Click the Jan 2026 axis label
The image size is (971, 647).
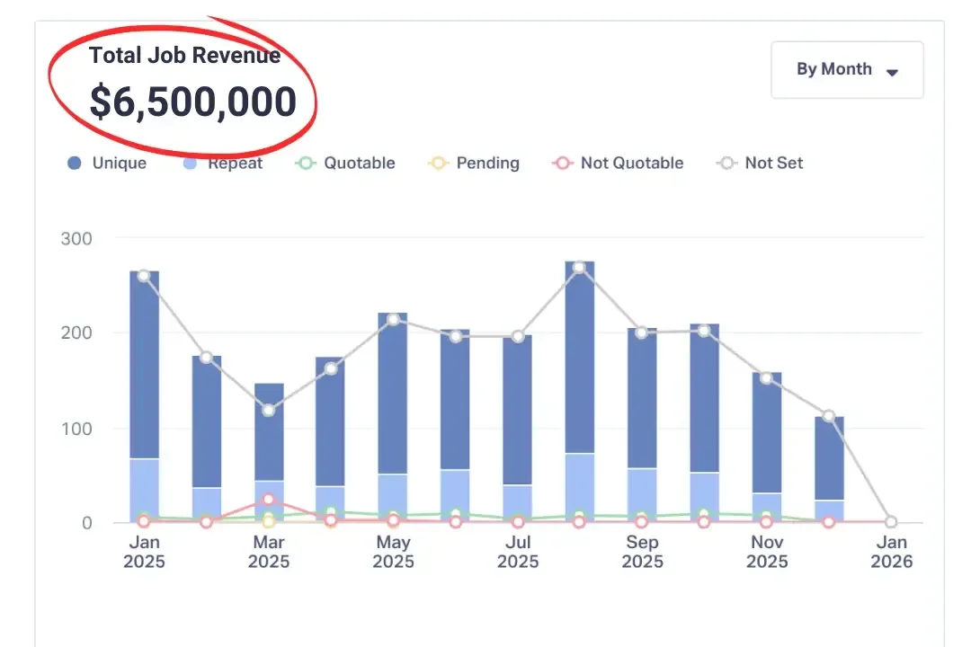pyautogui.click(x=891, y=552)
